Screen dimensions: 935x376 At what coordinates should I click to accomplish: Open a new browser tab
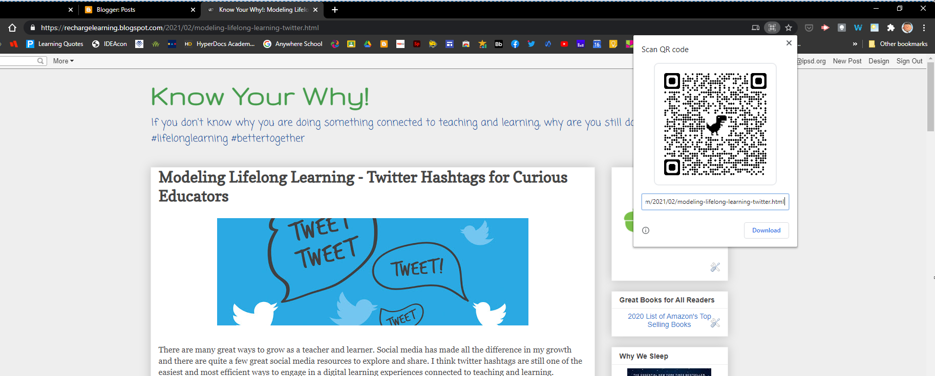coord(335,10)
